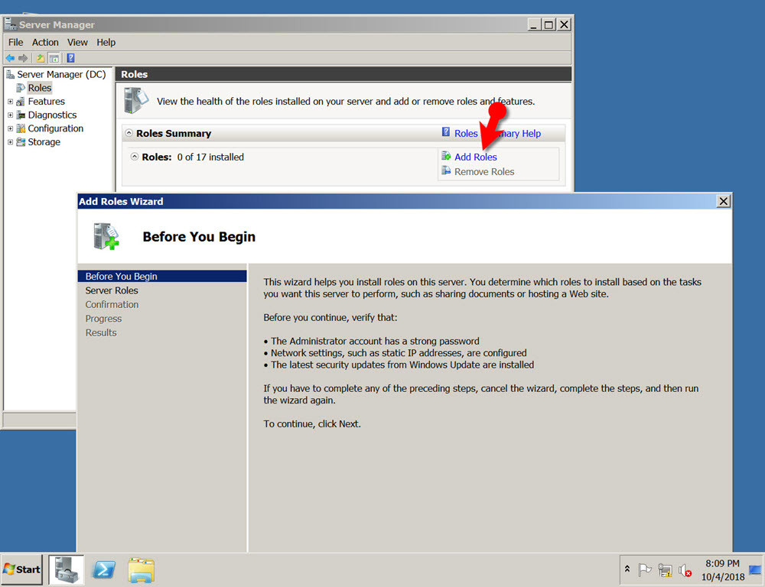Click the Add Roles icon beside the link

(x=446, y=156)
